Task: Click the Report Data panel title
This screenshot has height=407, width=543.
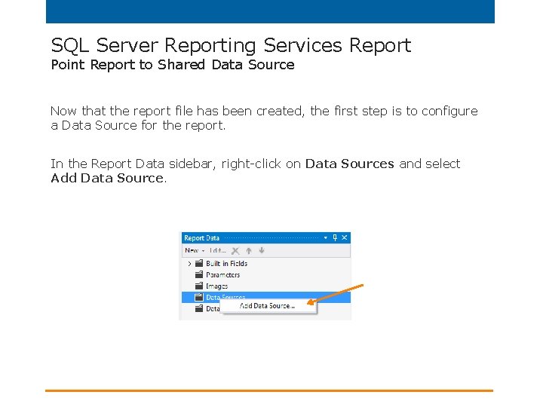Action: click(202, 238)
